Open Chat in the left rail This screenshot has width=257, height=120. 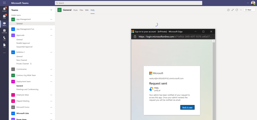[4, 17]
